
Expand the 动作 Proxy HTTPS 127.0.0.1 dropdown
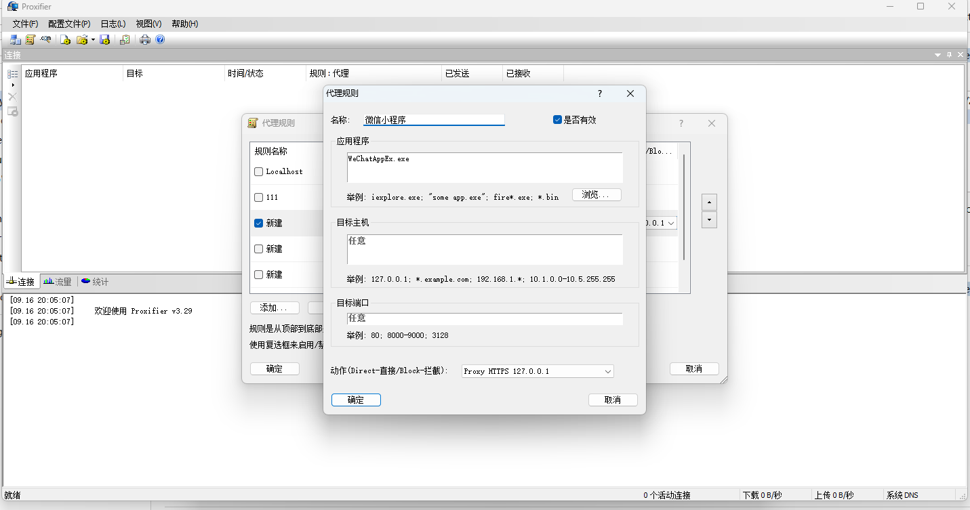[x=607, y=372]
